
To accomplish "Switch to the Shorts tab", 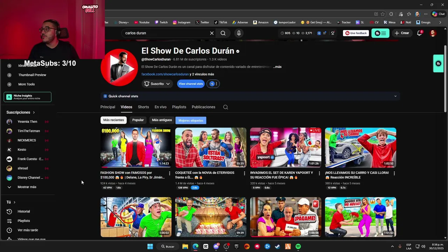I will tap(143, 107).
